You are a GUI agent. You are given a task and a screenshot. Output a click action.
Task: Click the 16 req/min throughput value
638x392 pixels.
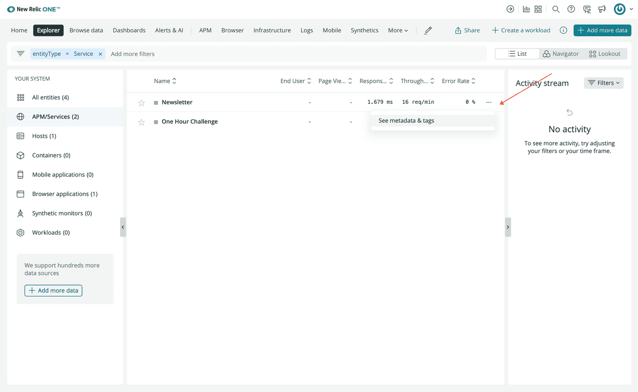tap(418, 102)
